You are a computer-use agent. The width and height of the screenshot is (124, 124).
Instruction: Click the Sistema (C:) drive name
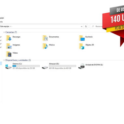pos(17,64)
